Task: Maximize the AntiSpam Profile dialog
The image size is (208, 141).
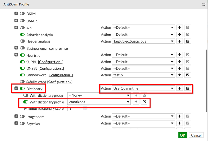Action: 203,4
